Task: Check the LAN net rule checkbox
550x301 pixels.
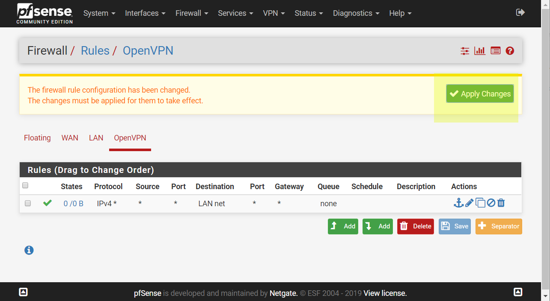Action: click(28, 204)
